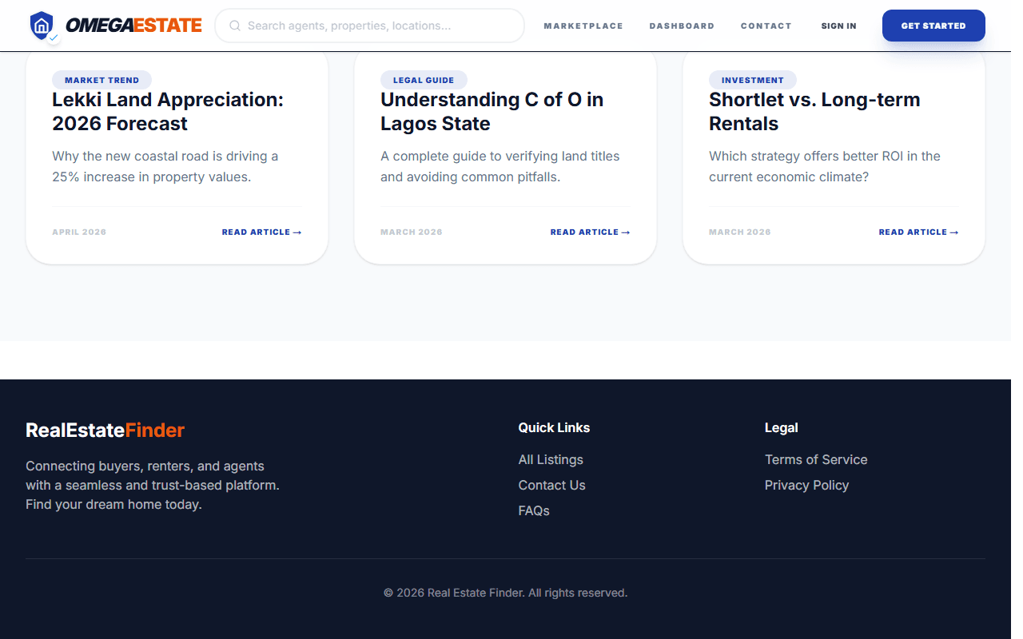Select the Market Trend tag
This screenshot has width=1023, height=639.
(102, 80)
